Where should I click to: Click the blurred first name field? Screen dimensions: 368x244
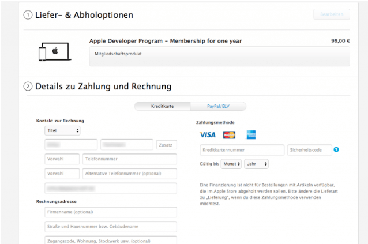click(x=71, y=145)
